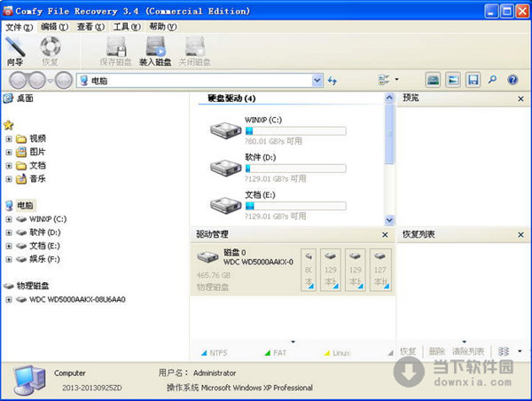This screenshot has width=532, height=401.
Task: Expand the 音乐 folder node
Action: [x=9, y=179]
